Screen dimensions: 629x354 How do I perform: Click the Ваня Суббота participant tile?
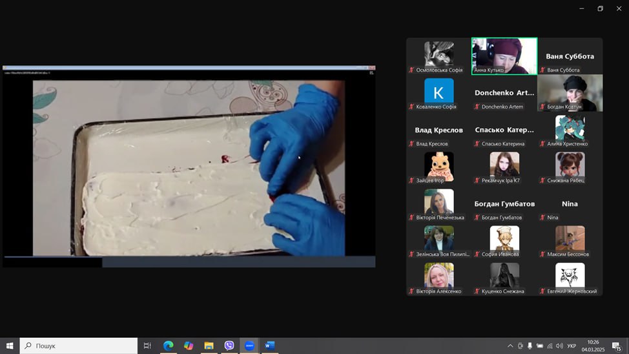tap(570, 56)
